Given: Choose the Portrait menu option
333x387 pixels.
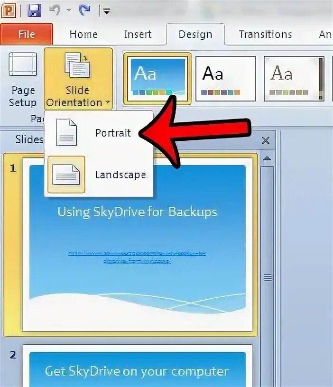Looking at the screenshot, I should coord(113,133).
